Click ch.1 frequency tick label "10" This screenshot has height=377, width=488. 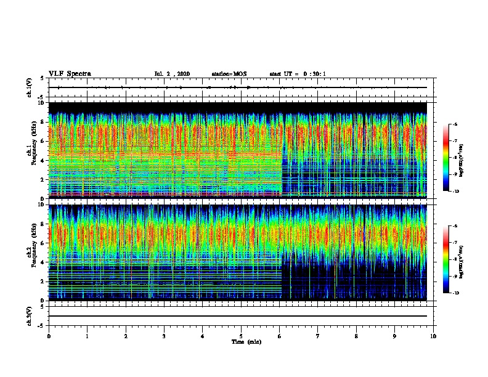click(41, 103)
